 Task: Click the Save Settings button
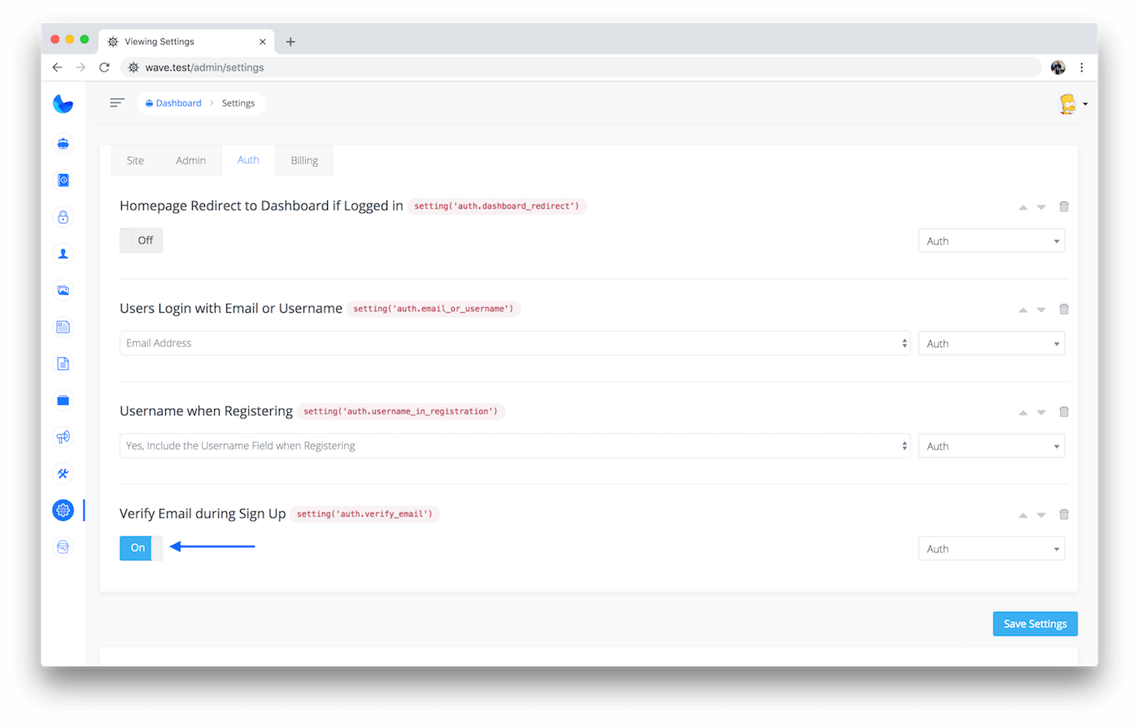tap(1035, 623)
